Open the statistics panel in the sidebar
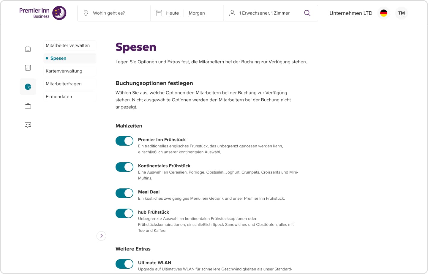 pos(28,68)
